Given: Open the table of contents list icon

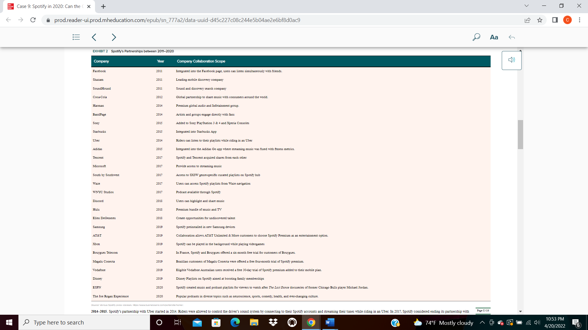Looking at the screenshot, I should pyautogui.click(x=76, y=37).
